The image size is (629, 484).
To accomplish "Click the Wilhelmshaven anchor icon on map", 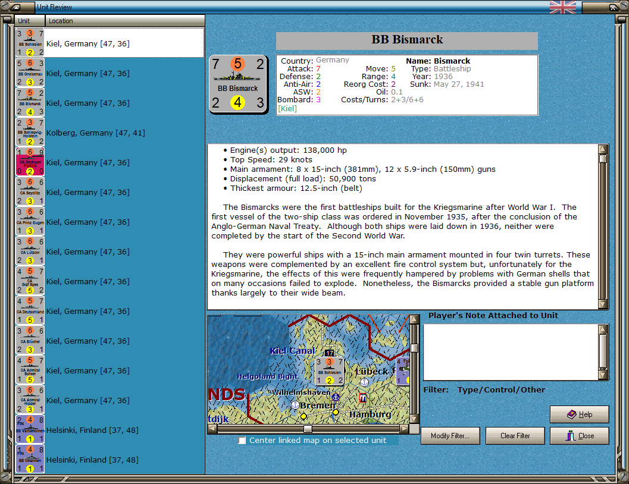I will point(336,397).
